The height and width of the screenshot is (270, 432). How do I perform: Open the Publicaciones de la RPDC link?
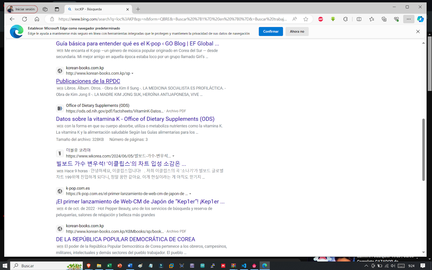[x=88, y=81]
